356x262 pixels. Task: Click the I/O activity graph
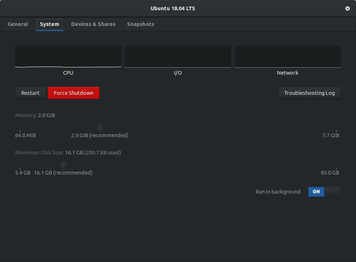pos(178,57)
